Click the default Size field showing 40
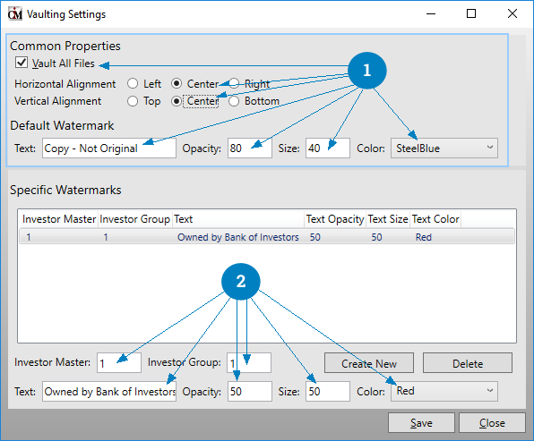This screenshot has width=534, height=441. click(328, 148)
